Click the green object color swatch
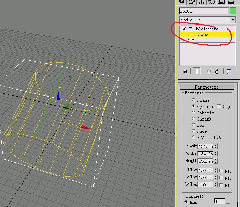The width and height of the screenshot is (240, 207). tap(233, 11)
